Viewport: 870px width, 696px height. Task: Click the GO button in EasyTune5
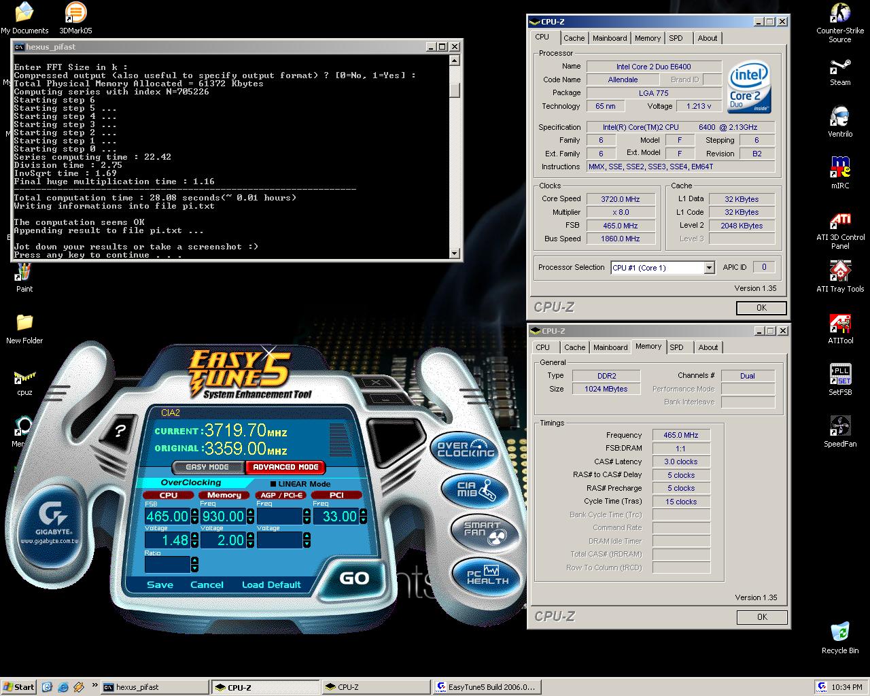(354, 578)
